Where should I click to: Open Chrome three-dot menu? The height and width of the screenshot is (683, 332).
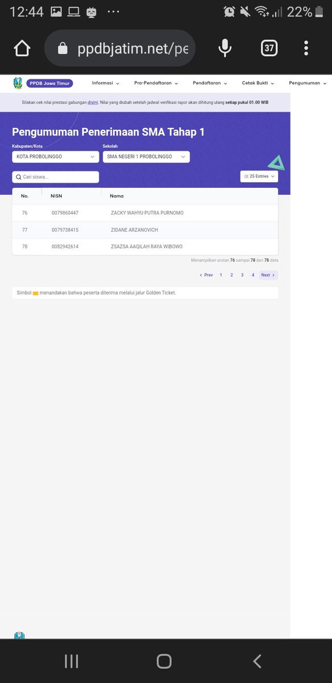306,48
